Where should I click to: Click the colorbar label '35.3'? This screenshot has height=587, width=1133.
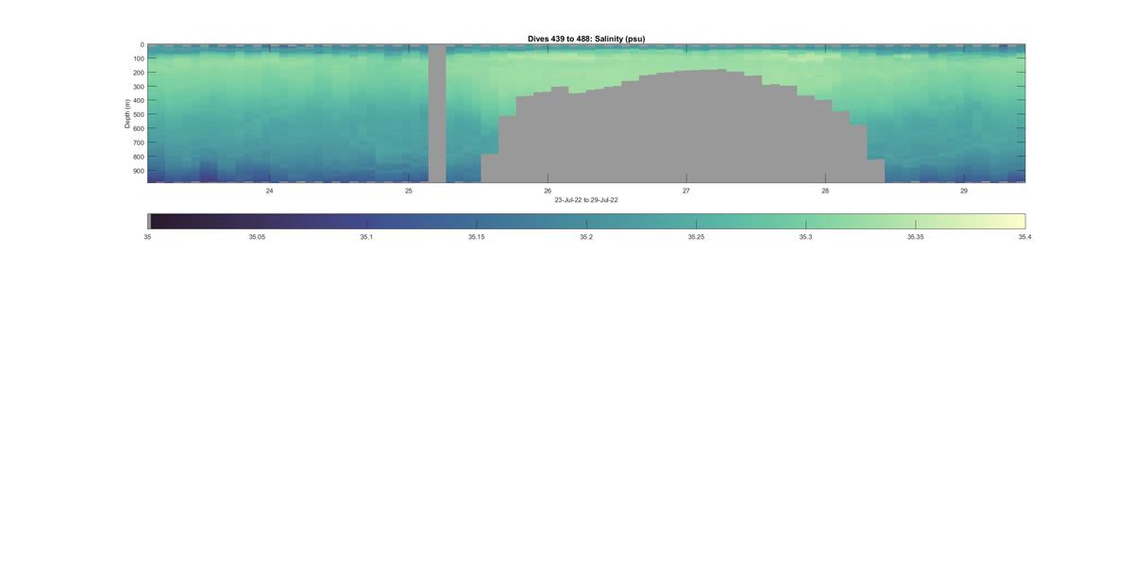[805, 237]
